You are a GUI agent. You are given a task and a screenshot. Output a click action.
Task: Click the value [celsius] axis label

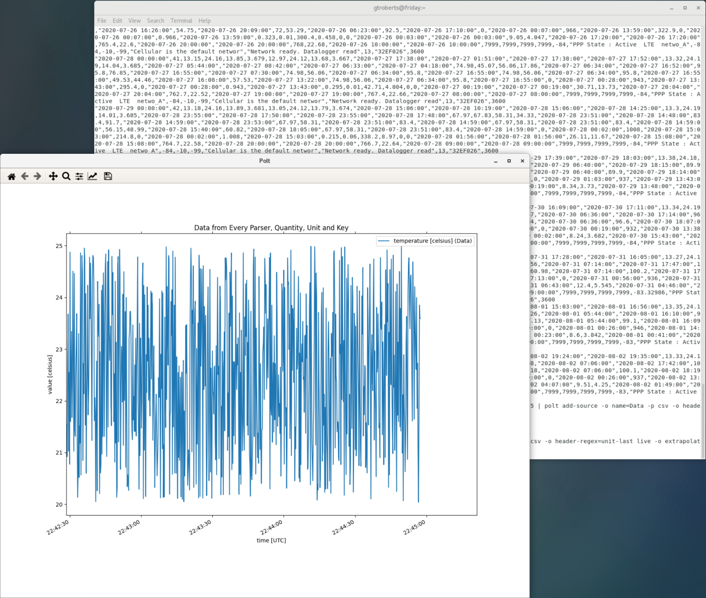click(x=50, y=375)
